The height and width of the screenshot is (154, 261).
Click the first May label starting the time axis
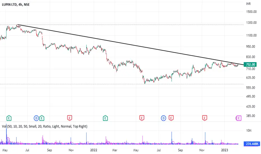click(x=5, y=150)
